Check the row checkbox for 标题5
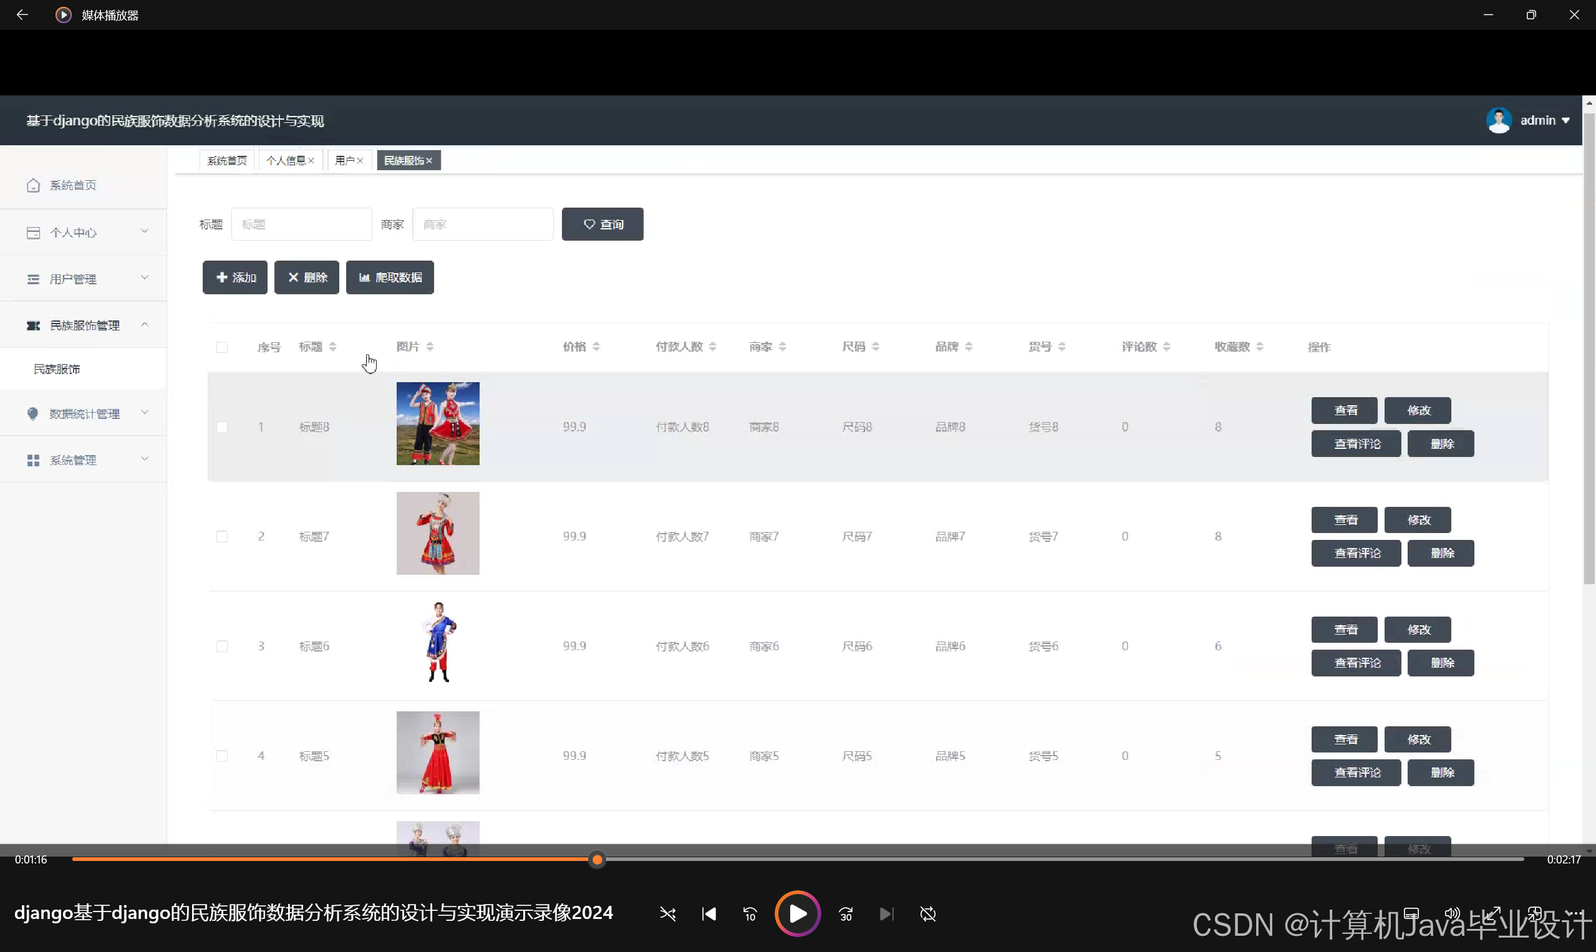Viewport: 1596px width, 952px height. tap(222, 756)
